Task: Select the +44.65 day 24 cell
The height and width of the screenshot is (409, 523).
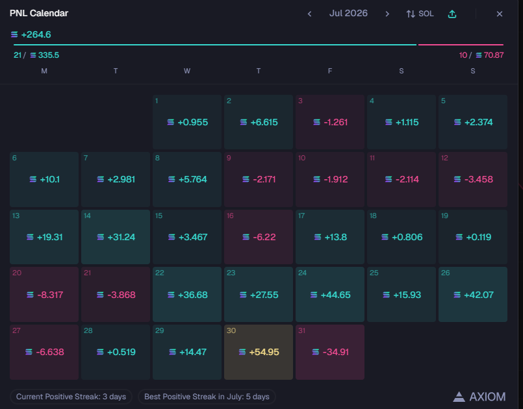Action: [330, 294]
